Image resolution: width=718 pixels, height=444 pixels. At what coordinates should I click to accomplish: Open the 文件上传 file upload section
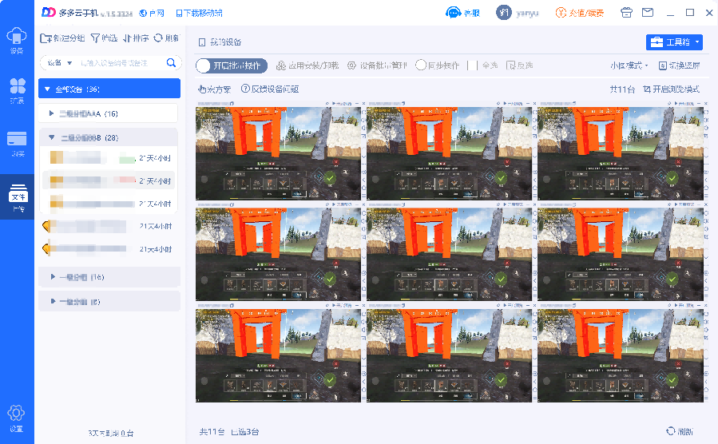click(x=18, y=197)
